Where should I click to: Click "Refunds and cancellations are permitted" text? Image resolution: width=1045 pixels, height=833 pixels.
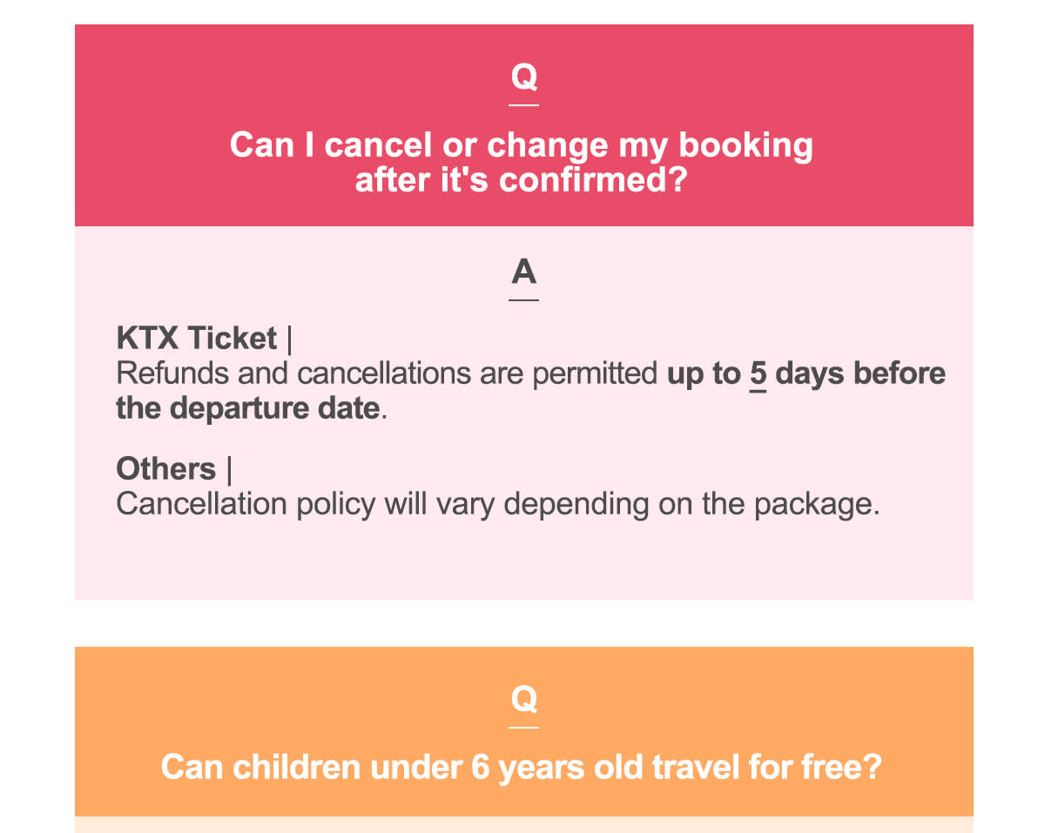pos(387,373)
